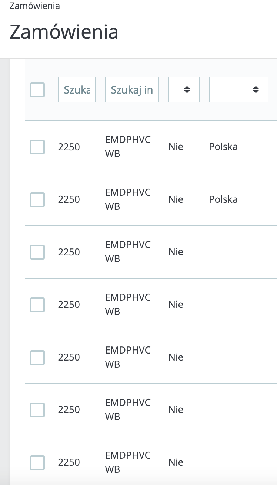Check the first order row checkbox
The width and height of the screenshot is (277, 485).
[x=37, y=147]
